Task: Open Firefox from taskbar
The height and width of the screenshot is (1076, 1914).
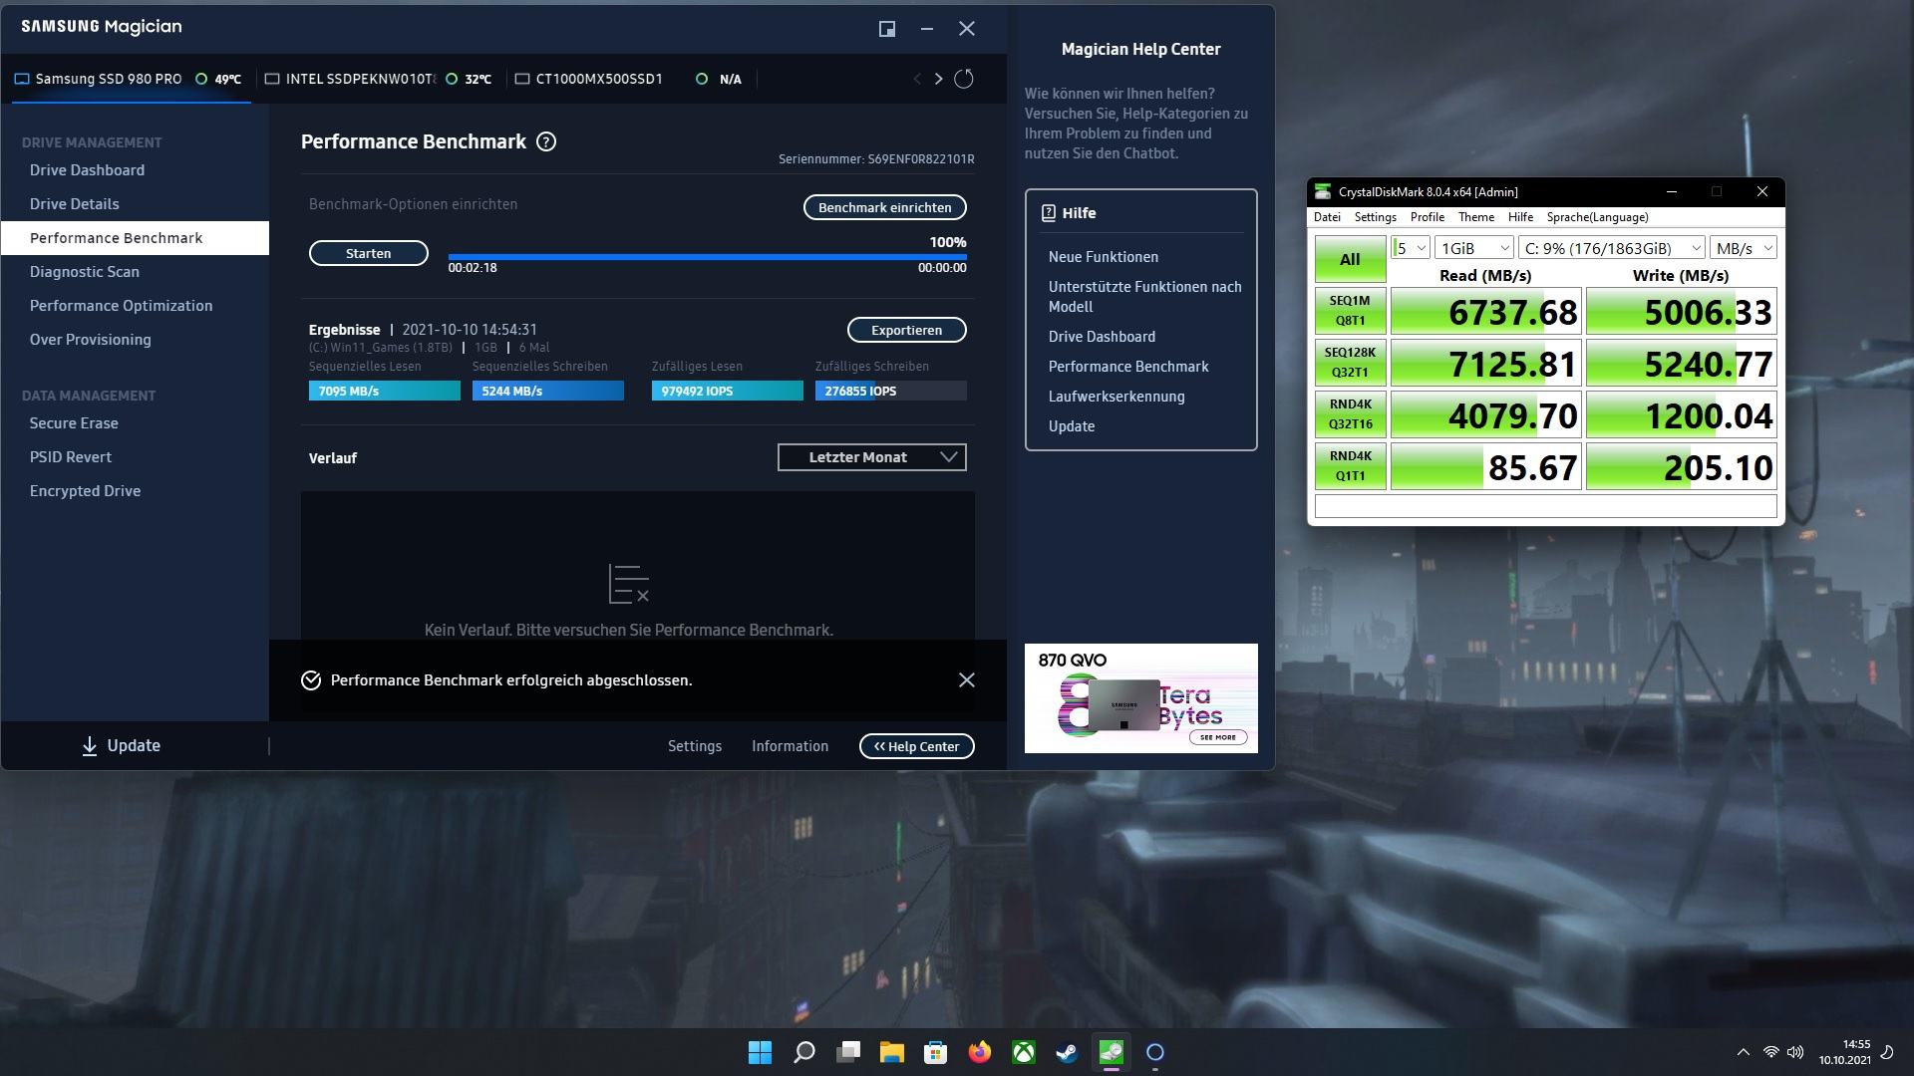Action: [x=979, y=1052]
